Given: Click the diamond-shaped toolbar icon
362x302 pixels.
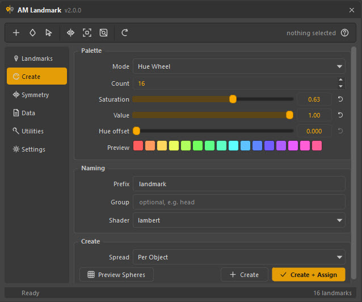Looking at the screenshot, I should 32,33.
